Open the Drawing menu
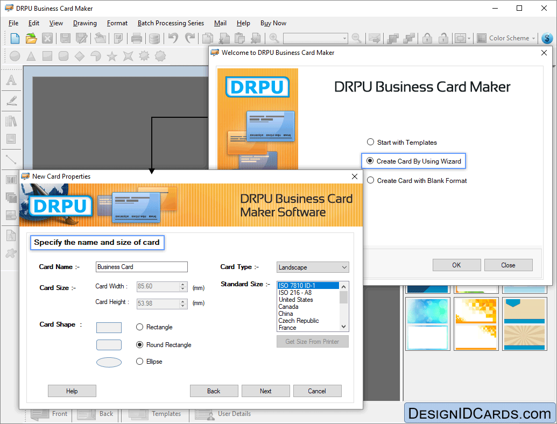This screenshot has height=424, width=557. 85,23
